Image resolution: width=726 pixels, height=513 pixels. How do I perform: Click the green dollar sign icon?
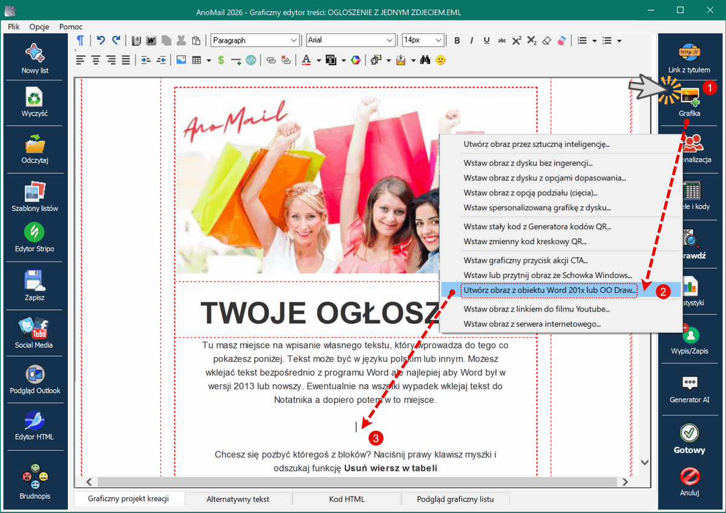coord(221,60)
